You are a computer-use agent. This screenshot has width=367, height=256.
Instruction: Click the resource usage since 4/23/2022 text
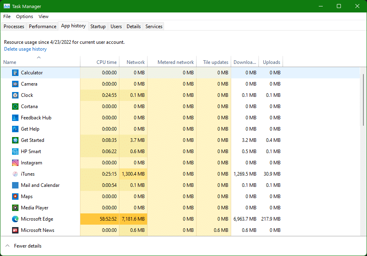coord(64,42)
